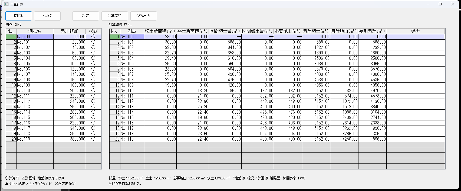Select the 備考 column header

[416, 31]
